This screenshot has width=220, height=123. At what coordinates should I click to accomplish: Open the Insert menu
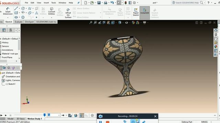click(46, 3)
